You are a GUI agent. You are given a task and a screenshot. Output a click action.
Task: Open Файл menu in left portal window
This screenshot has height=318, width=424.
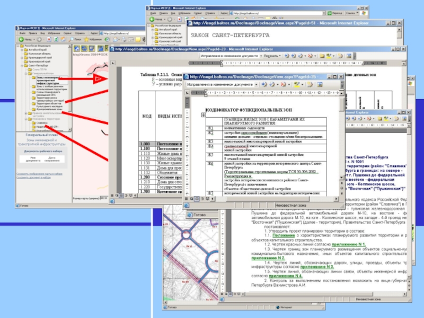pyautogui.click(x=22, y=33)
